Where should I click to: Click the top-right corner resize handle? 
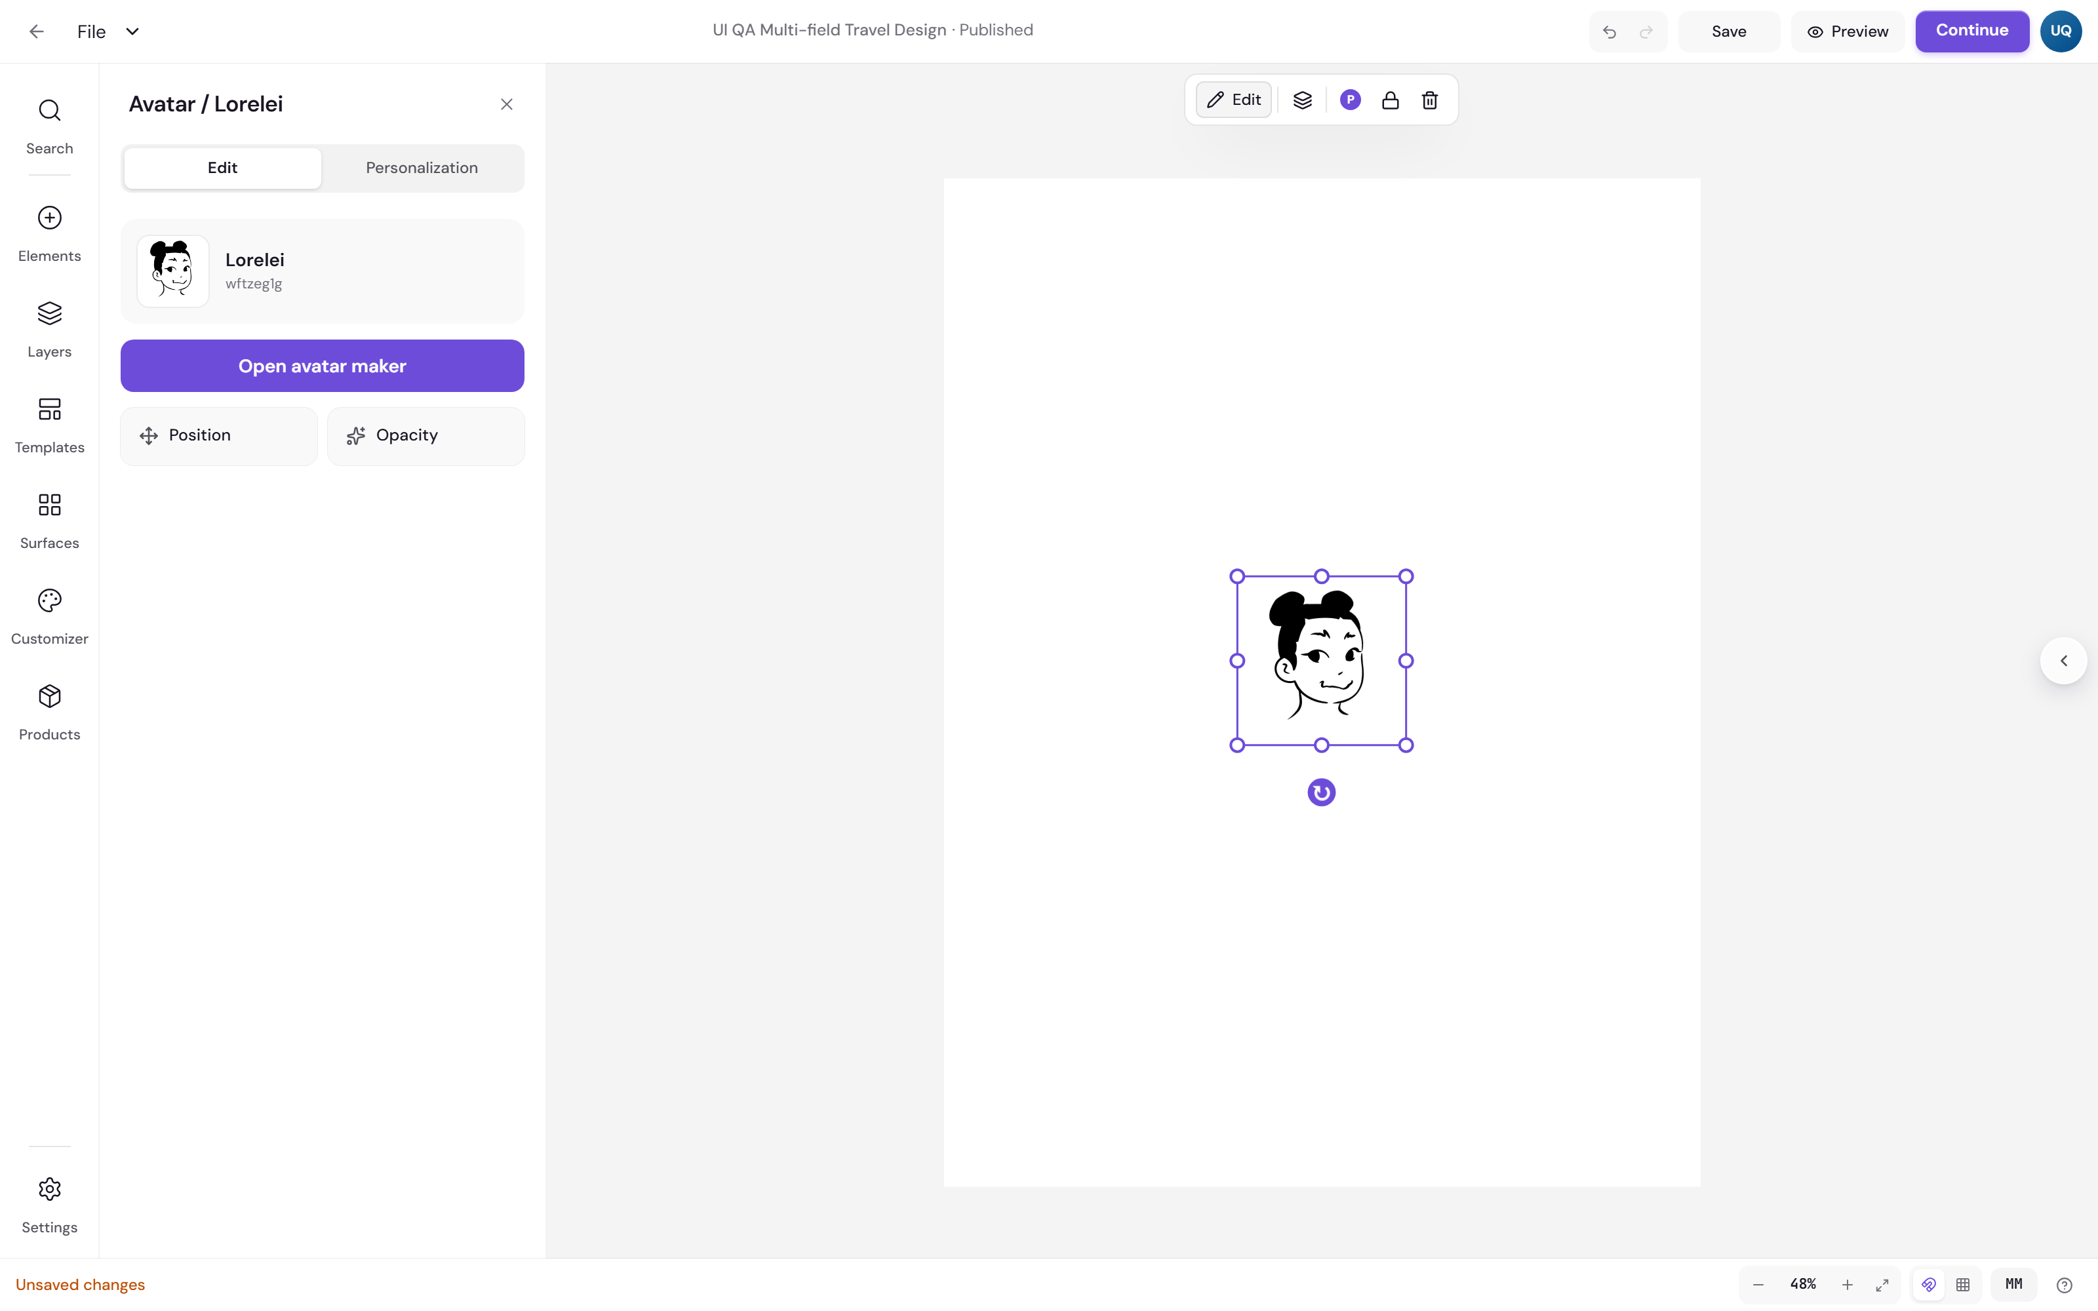click(1406, 577)
